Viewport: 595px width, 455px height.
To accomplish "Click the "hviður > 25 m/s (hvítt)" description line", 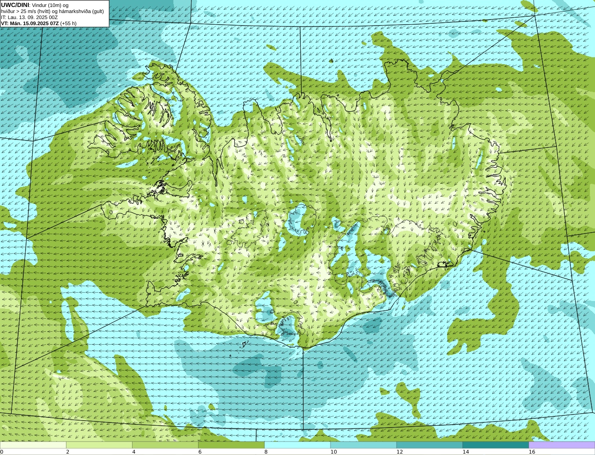I will 53,11.
